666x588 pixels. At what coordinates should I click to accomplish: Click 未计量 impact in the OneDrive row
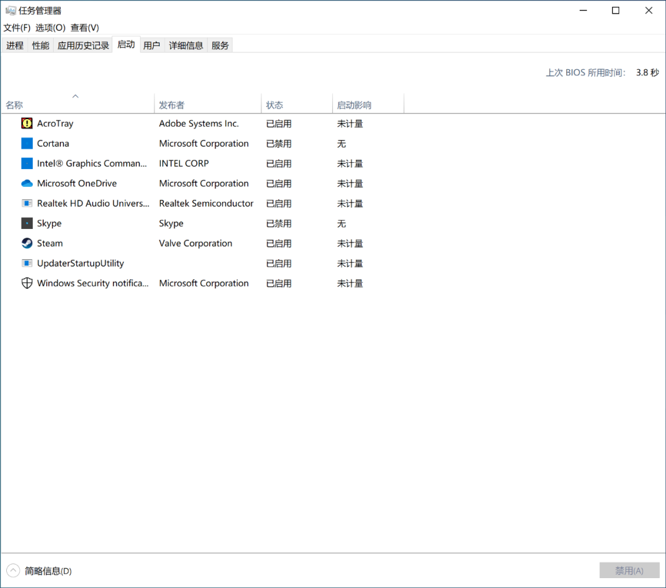point(350,183)
